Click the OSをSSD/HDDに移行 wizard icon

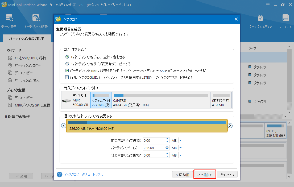coord(10,58)
